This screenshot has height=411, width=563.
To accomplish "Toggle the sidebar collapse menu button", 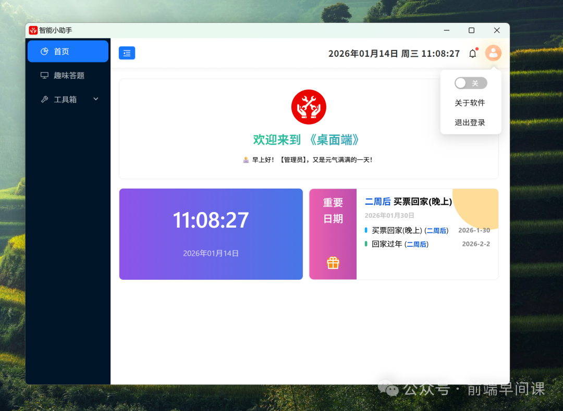I will tap(127, 53).
